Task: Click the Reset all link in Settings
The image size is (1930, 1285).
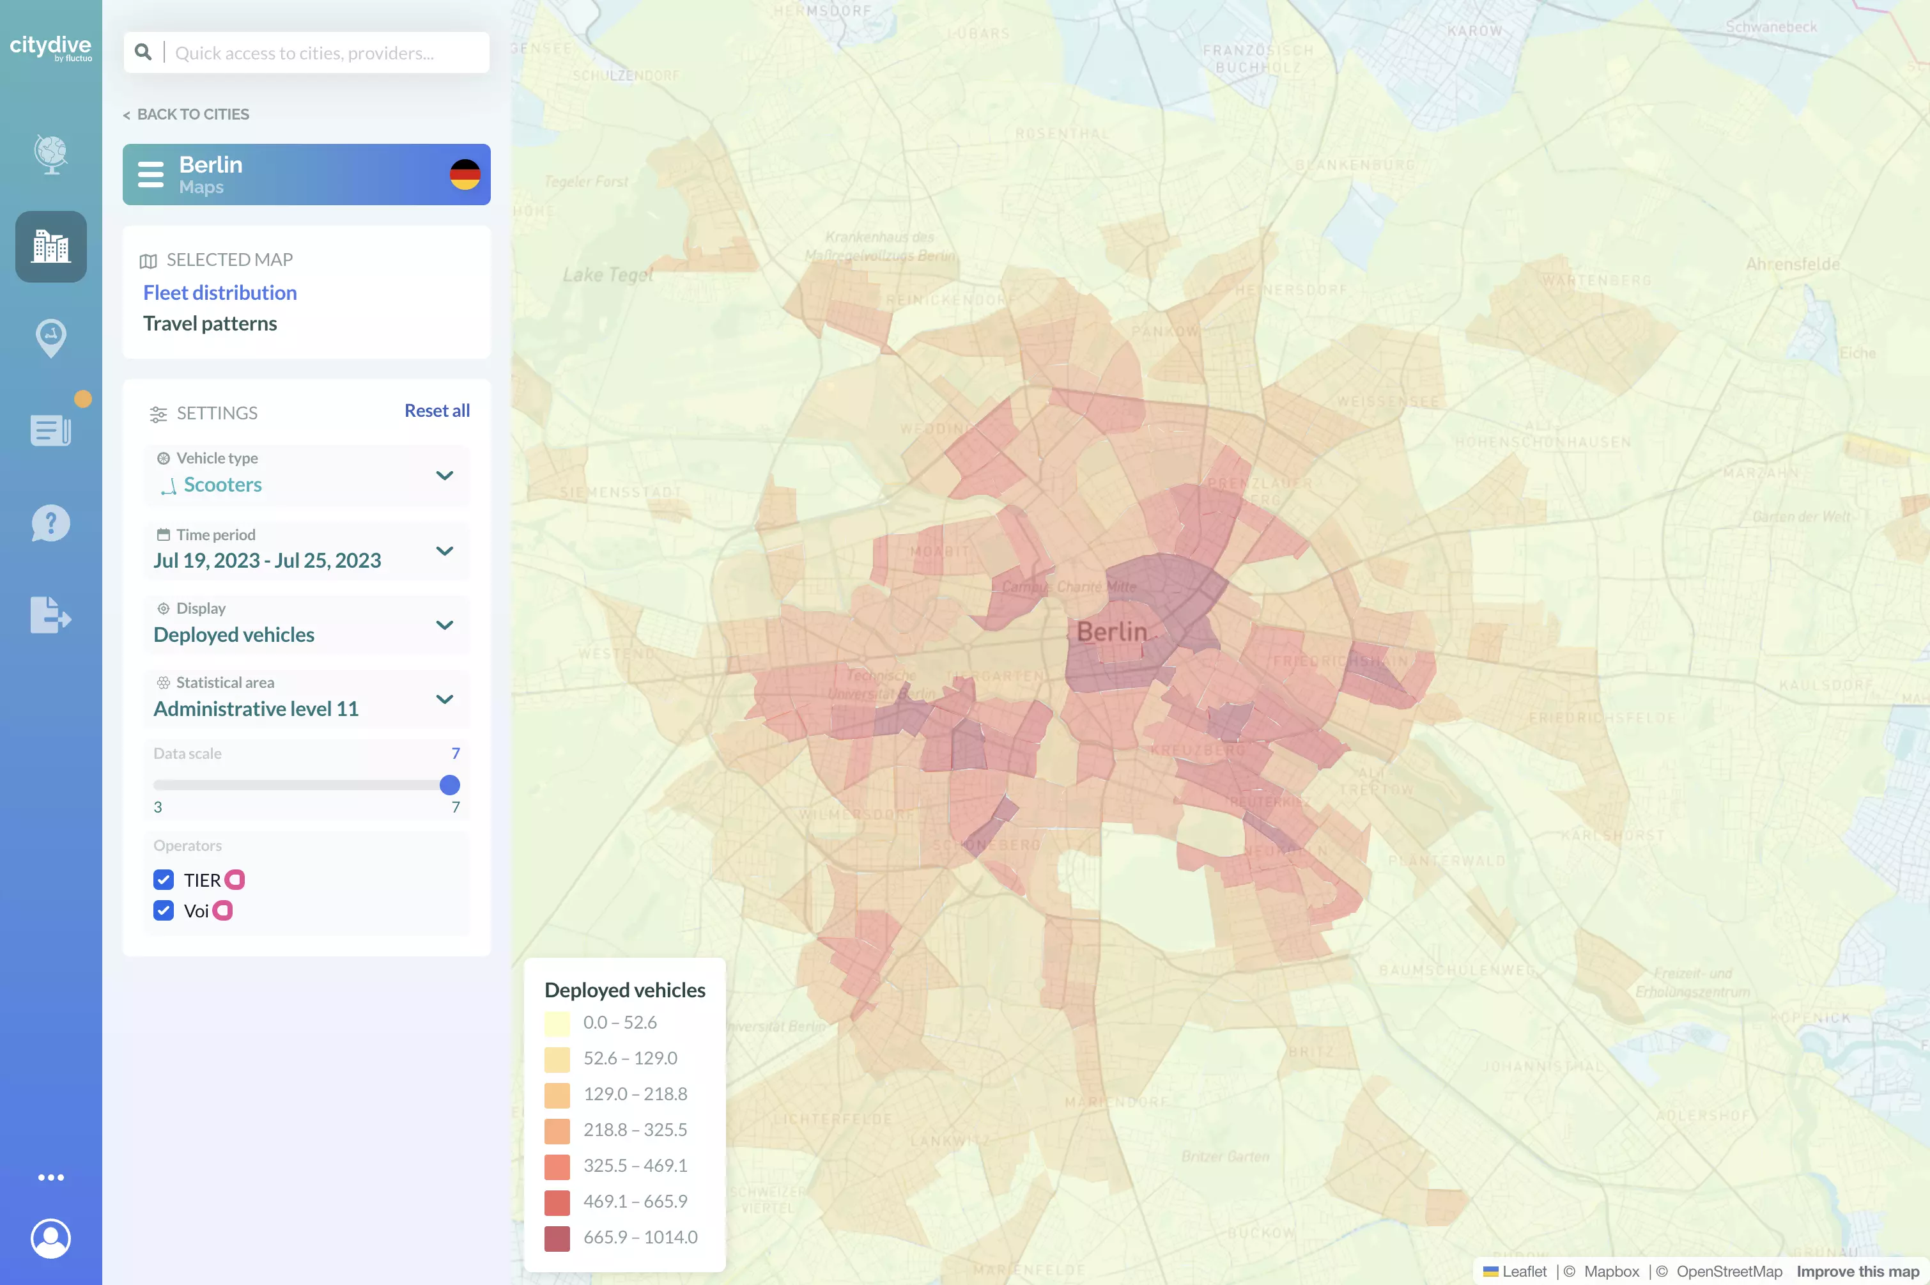Action: tap(436, 410)
